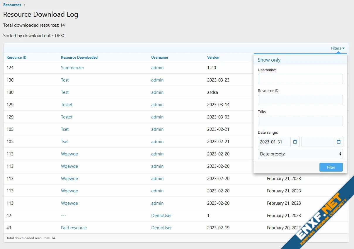Viewport: 354px width, 249px height.
Task: Click the empty end date field
Action: click(x=318, y=142)
